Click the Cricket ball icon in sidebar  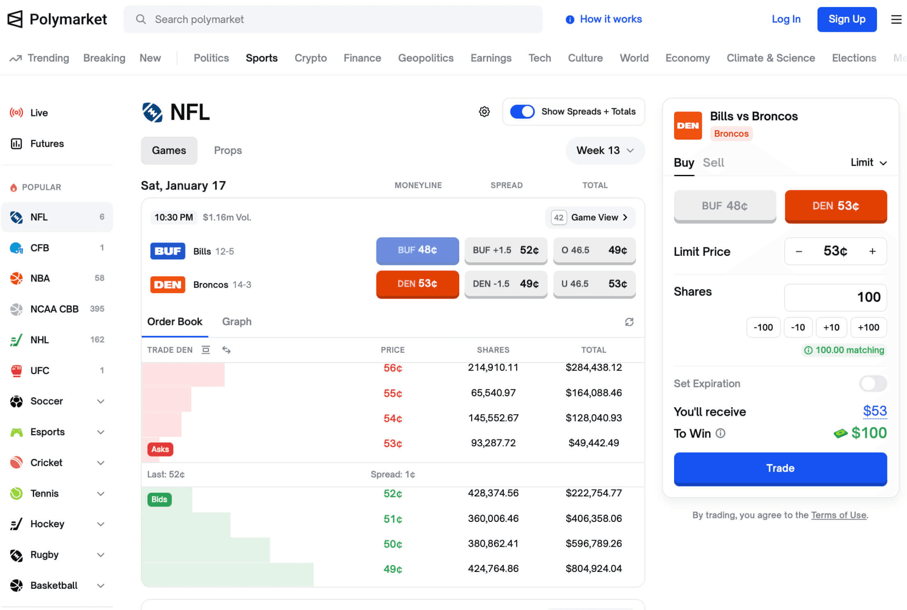point(16,463)
